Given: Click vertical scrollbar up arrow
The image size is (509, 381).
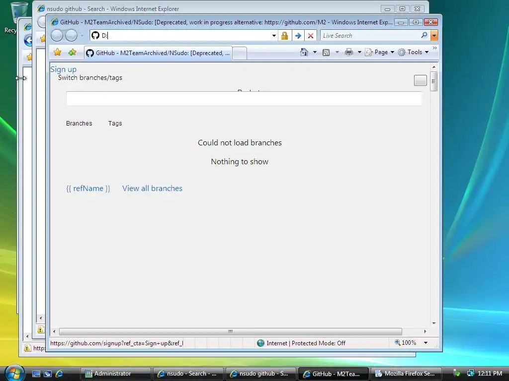Looking at the screenshot, I should tap(434, 67).
